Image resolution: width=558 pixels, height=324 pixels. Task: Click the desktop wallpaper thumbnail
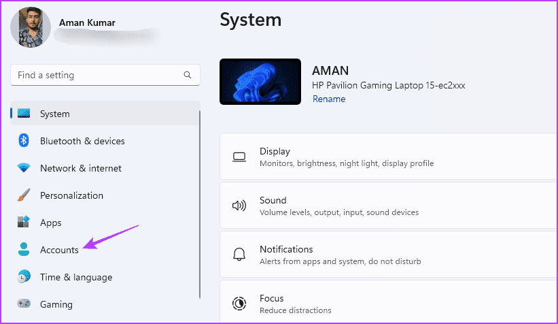(260, 82)
